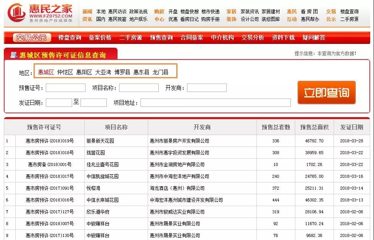Open the 楼市快递 header link
The image size is (374, 240).
click(x=211, y=11)
